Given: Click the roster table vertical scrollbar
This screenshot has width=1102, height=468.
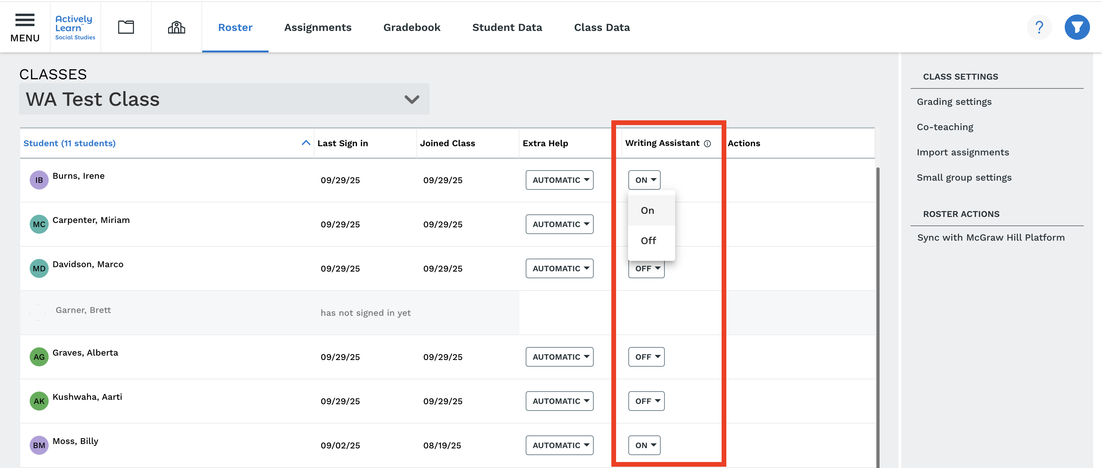Looking at the screenshot, I should pos(877,316).
